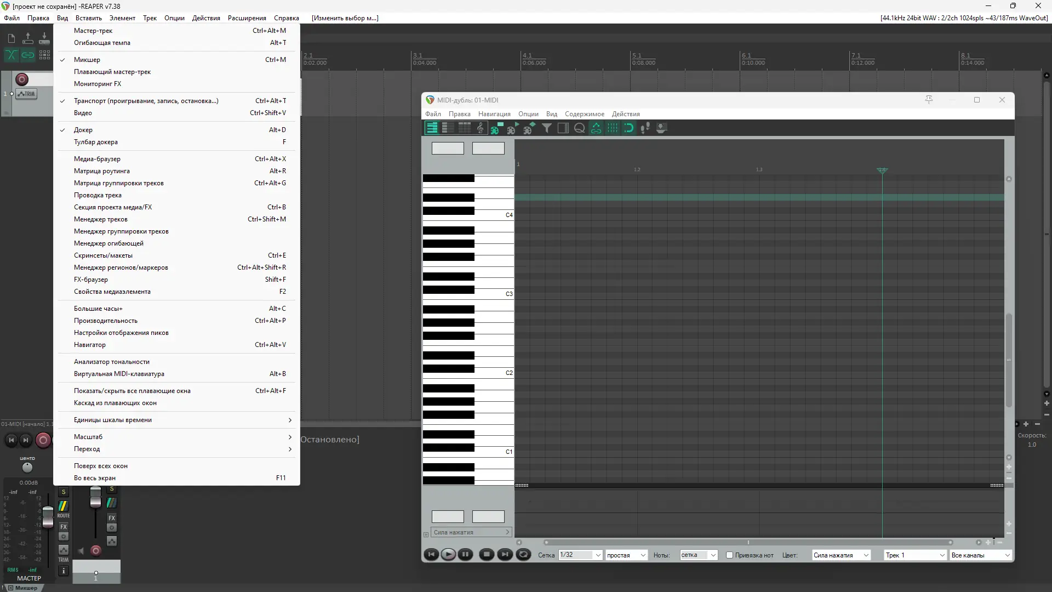Toggle the Докер menu entry
The height and width of the screenshot is (592, 1052).
pyautogui.click(x=83, y=130)
